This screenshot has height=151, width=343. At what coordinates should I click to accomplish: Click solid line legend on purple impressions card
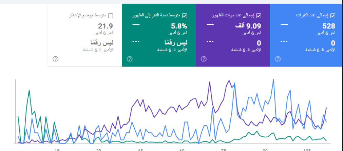click(210, 25)
